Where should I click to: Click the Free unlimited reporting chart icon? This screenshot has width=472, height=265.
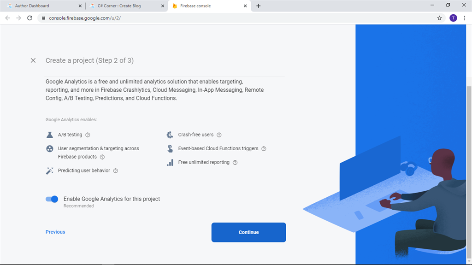click(x=170, y=163)
